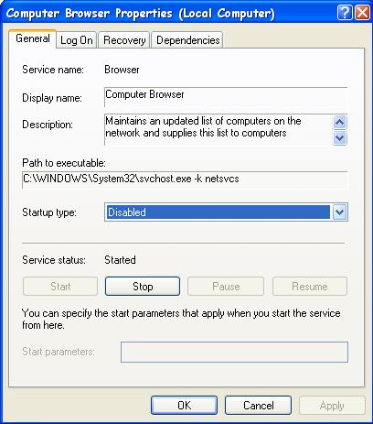373x424 pixels.
Task: Confirm changes with the OK button
Action: 184,406
